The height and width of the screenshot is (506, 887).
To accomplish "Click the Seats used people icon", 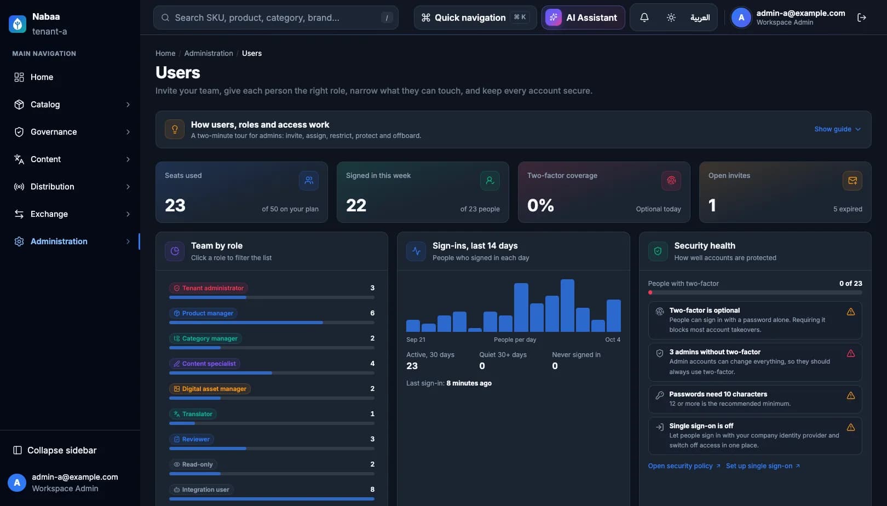I will pyautogui.click(x=309, y=180).
